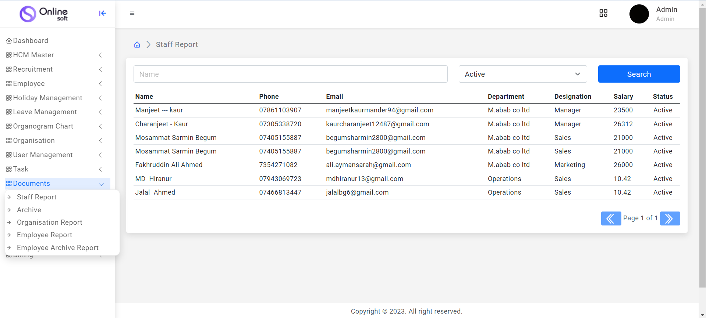Click the vertical page scrollbar
This screenshot has width=706, height=318.
[702, 147]
